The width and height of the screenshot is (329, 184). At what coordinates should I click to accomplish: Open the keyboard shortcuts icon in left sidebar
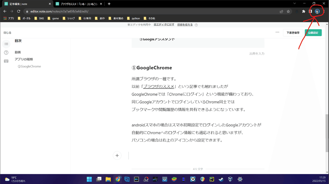pos(6,61)
